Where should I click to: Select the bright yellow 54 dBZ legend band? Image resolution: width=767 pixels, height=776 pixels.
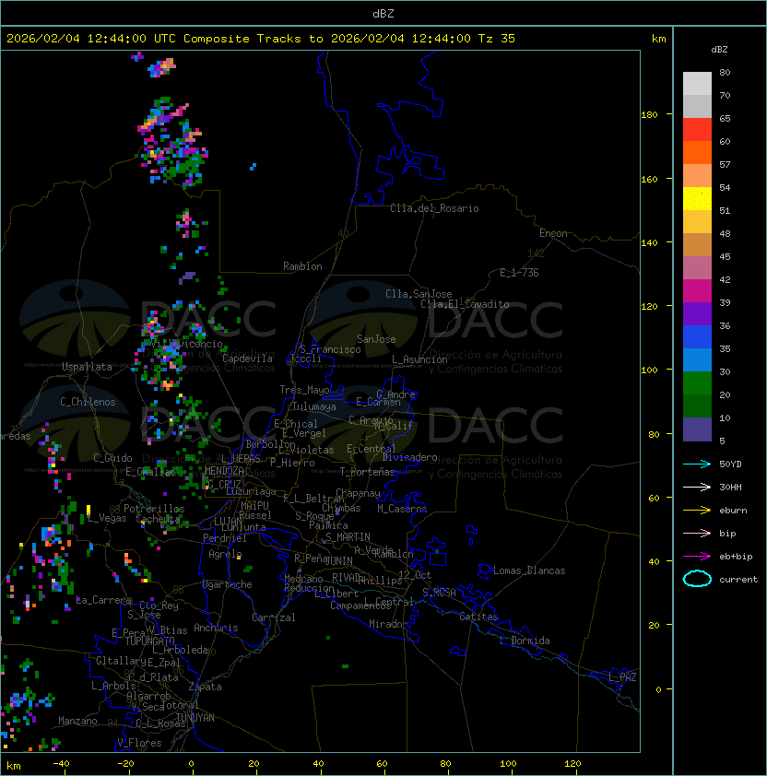pos(697,199)
